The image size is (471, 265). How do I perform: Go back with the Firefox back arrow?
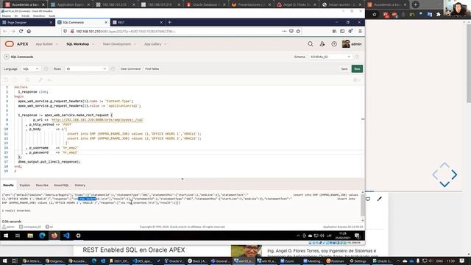pos(5,31)
